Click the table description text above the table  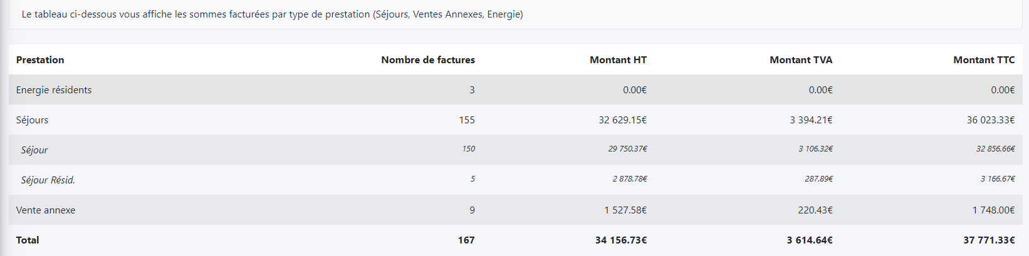[272, 14]
